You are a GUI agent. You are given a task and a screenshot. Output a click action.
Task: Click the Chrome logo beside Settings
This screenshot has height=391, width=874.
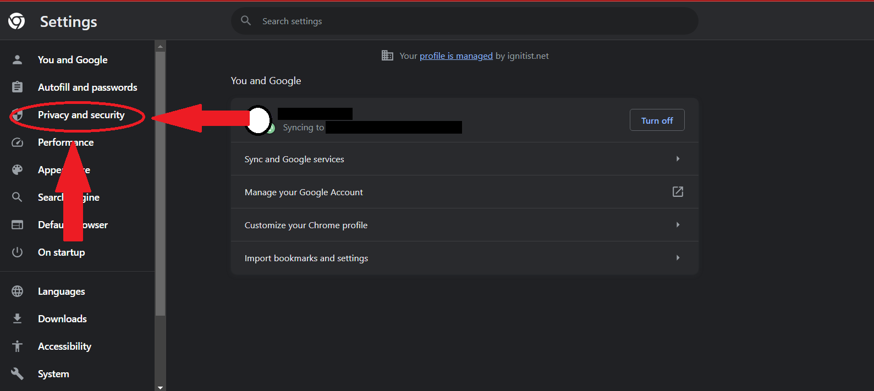coord(17,21)
